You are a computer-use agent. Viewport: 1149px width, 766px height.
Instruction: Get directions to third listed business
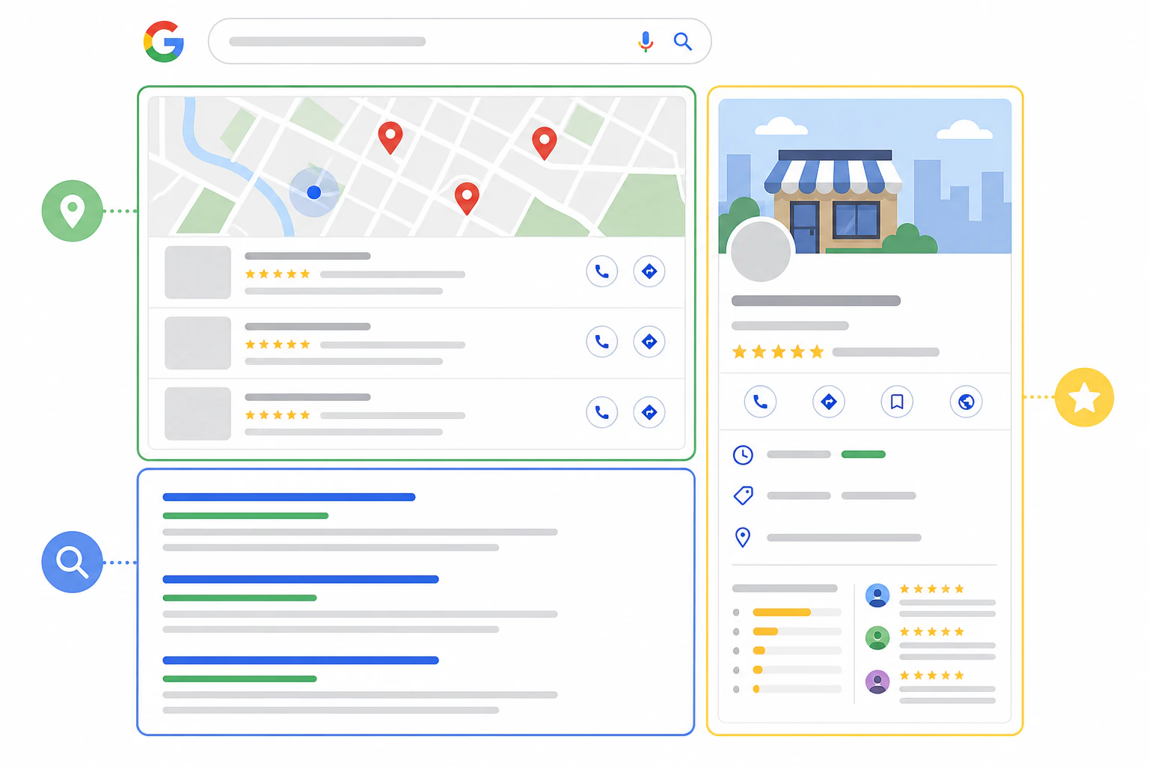[x=649, y=412]
